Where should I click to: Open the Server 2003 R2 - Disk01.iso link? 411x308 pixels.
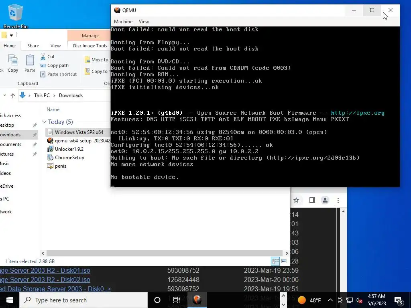pyautogui.click(x=45, y=270)
